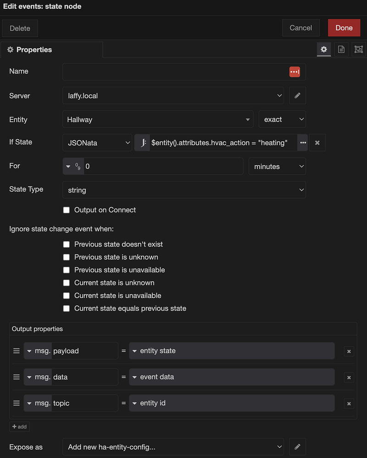The image size is (367, 458).
Task: Add a new output property
Action: coord(19,427)
